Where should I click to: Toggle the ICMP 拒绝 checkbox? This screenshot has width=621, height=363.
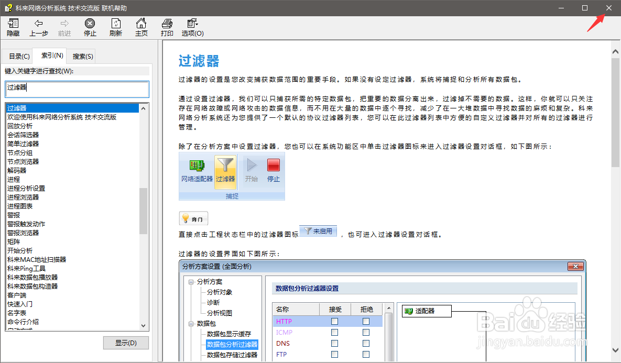click(x=366, y=333)
